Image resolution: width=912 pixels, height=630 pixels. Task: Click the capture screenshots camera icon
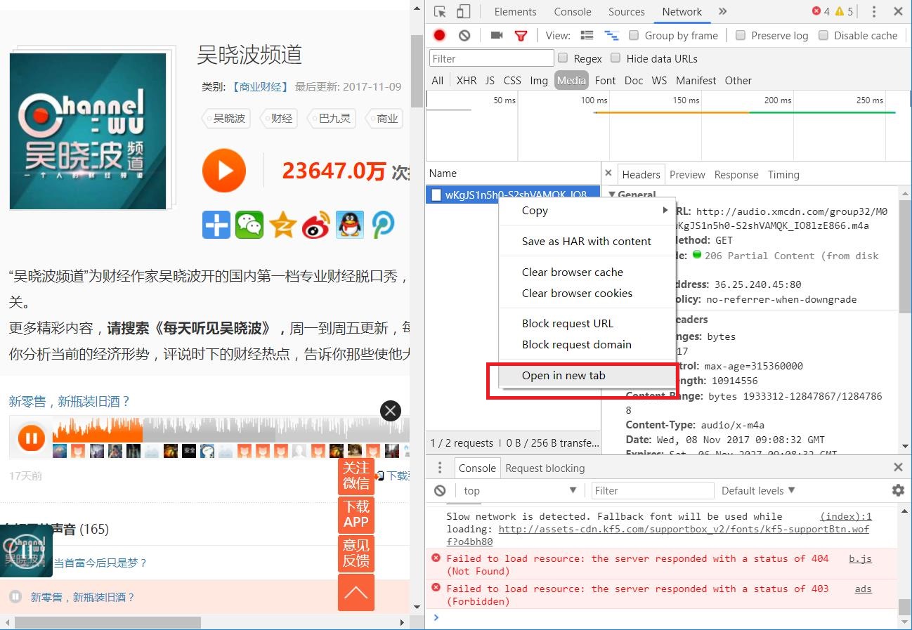(x=497, y=35)
